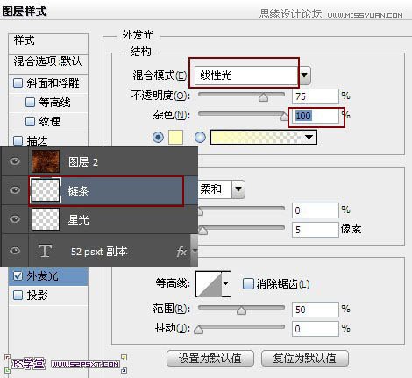Enable 斜面和浮雕 checkbox
The width and height of the screenshot is (412, 378).
coord(18,82)
